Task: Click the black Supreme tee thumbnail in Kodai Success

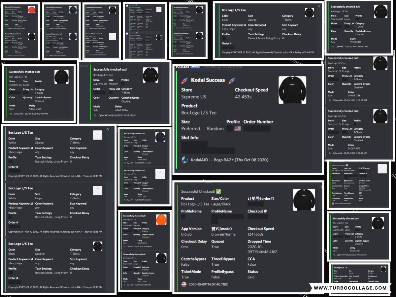Action: 292,89
